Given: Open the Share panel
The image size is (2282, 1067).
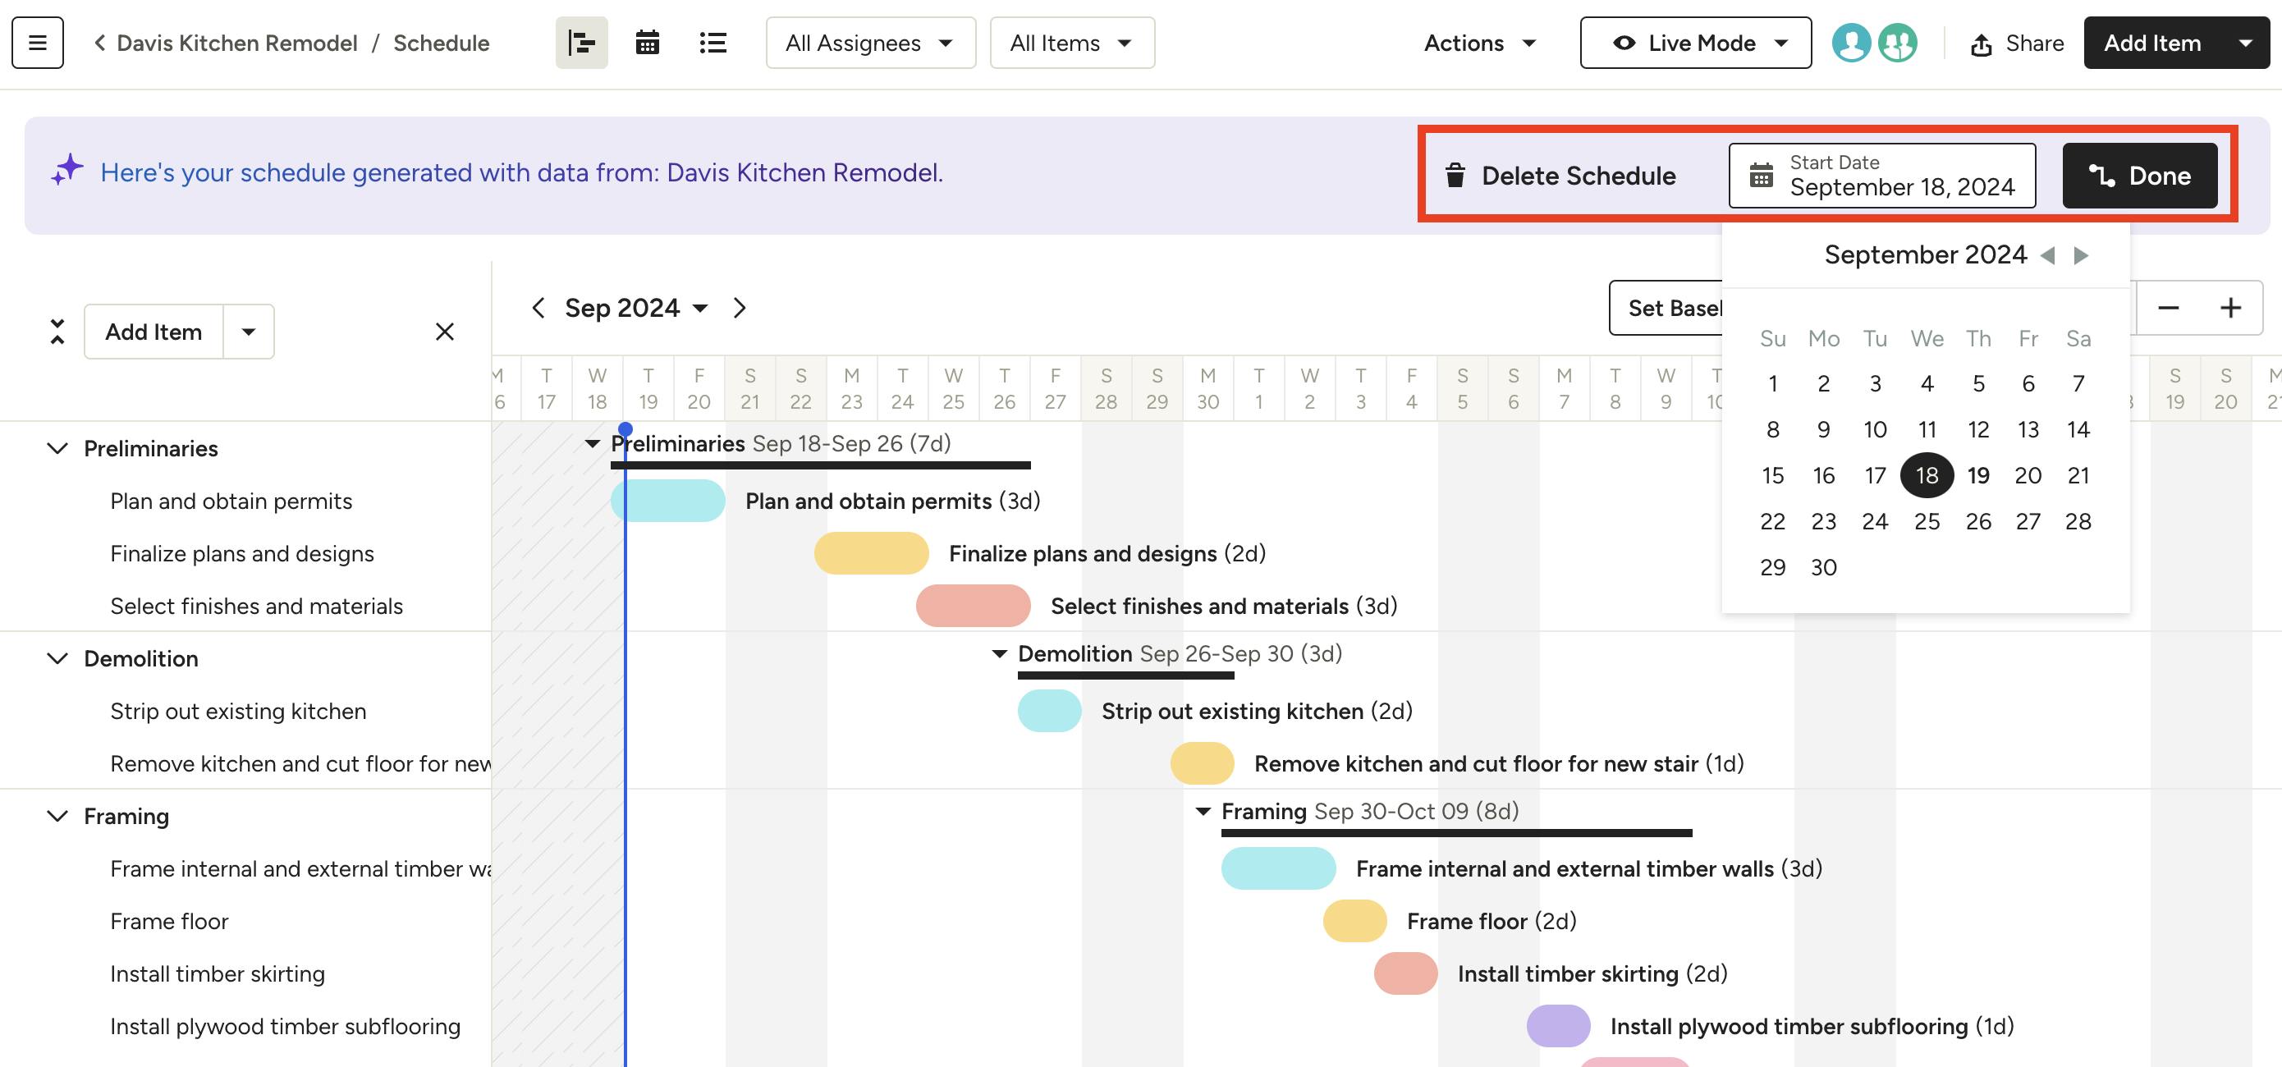Looking at the screenshot, I should pyautogui.click(x=2017, y=43).
